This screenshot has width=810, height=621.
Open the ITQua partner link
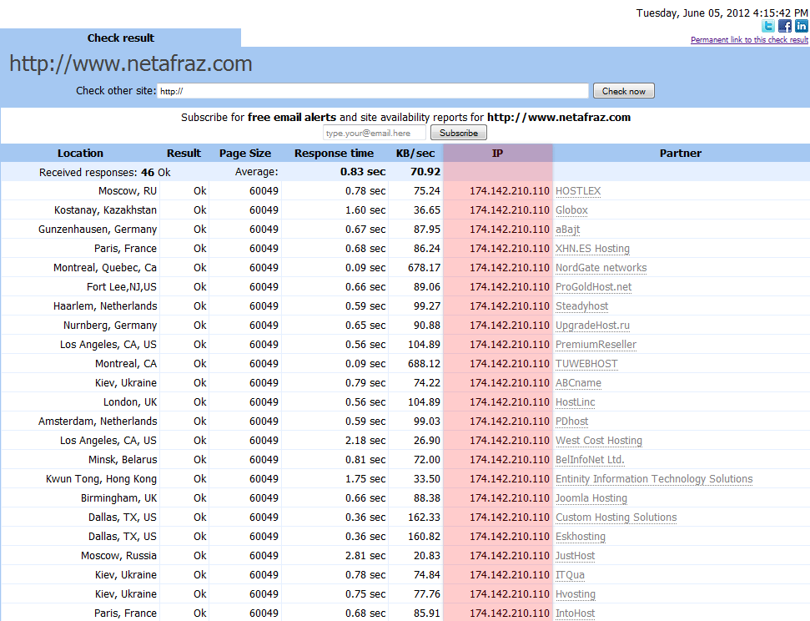click(570, 574)
